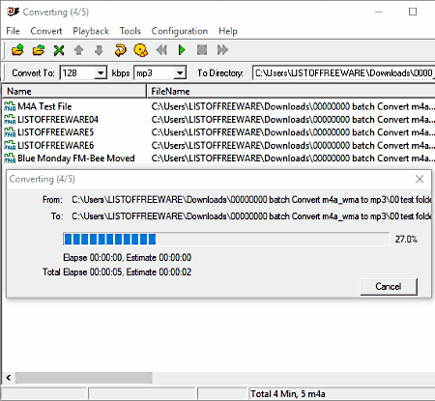Maximize the main window
The width and height of the screenshot is (435, 401).
[x=413, y=12]
